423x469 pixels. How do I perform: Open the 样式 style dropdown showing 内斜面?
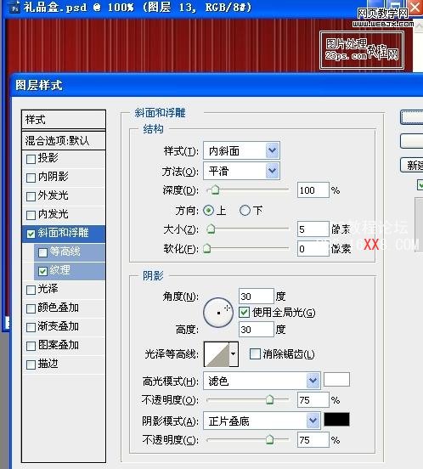click(x=241, y=150)
